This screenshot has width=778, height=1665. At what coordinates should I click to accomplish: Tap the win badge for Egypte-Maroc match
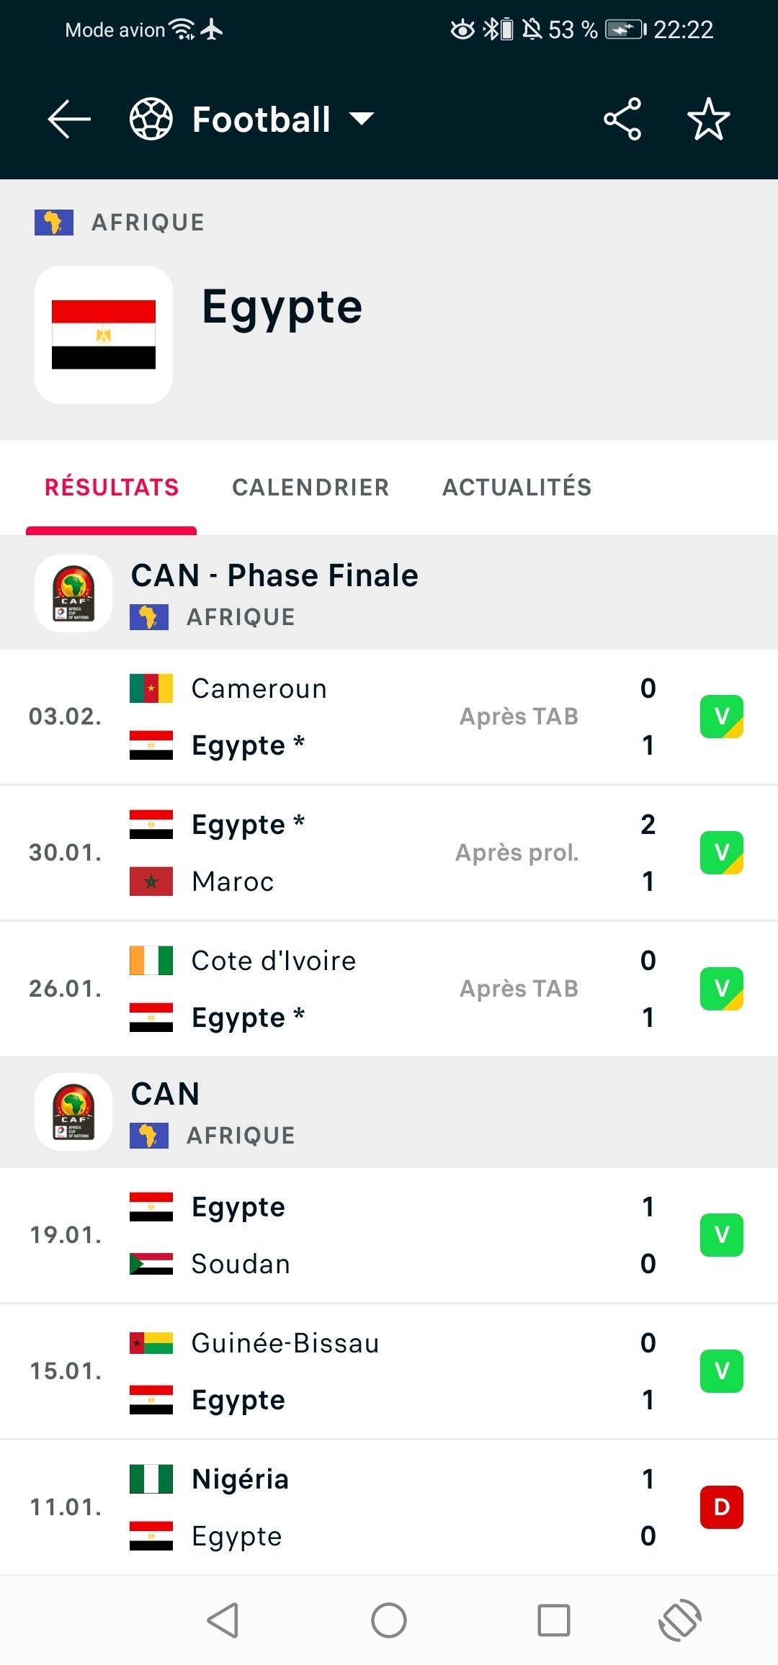(721, 853)
